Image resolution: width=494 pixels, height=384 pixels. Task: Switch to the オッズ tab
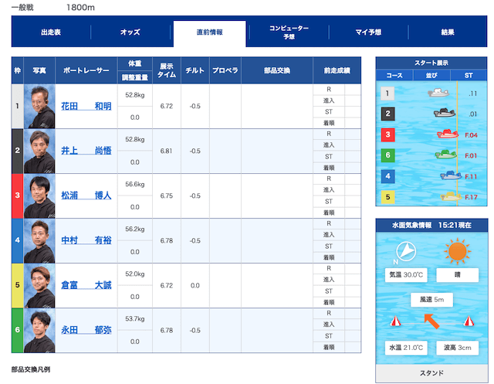coord(130,32)
